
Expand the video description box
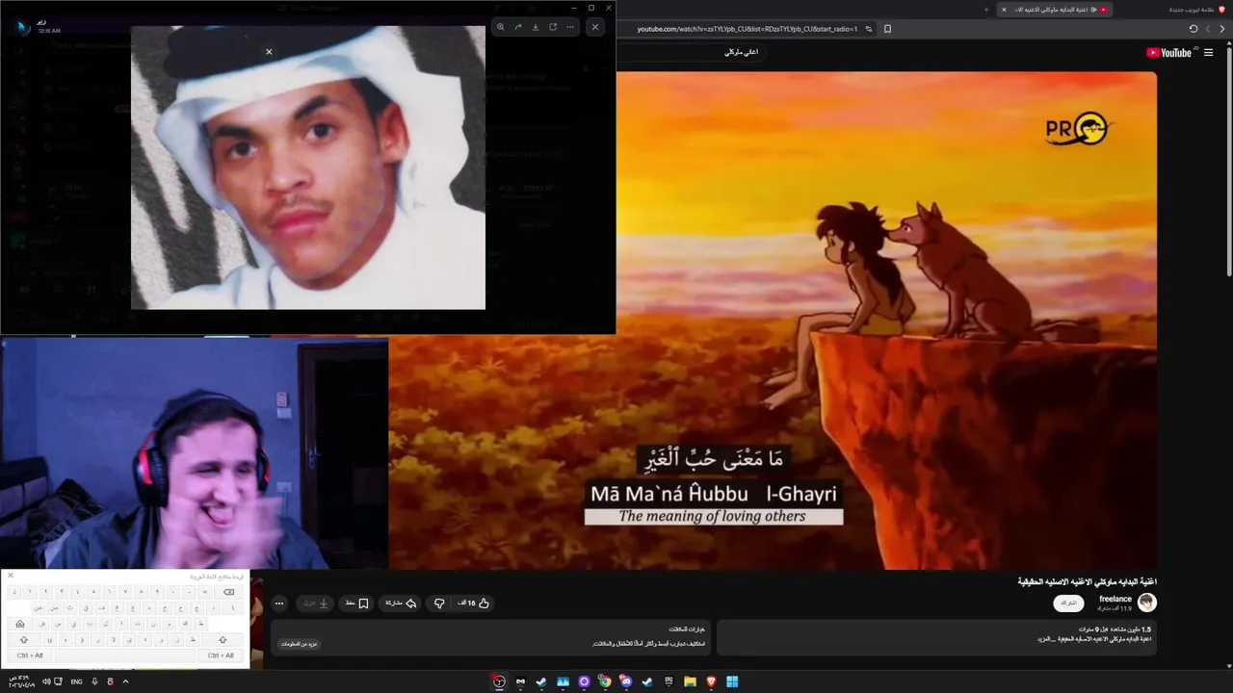coord(936,637)
